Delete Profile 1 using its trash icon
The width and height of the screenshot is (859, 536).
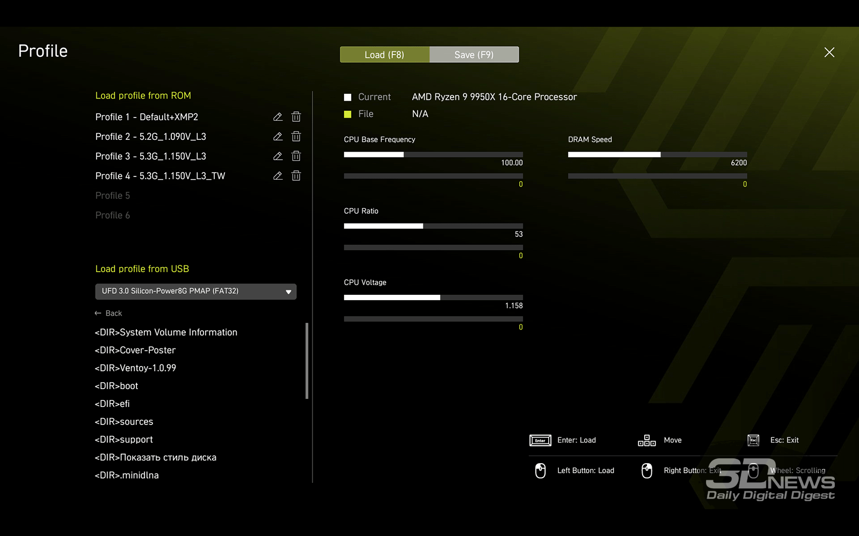(296, 117)
